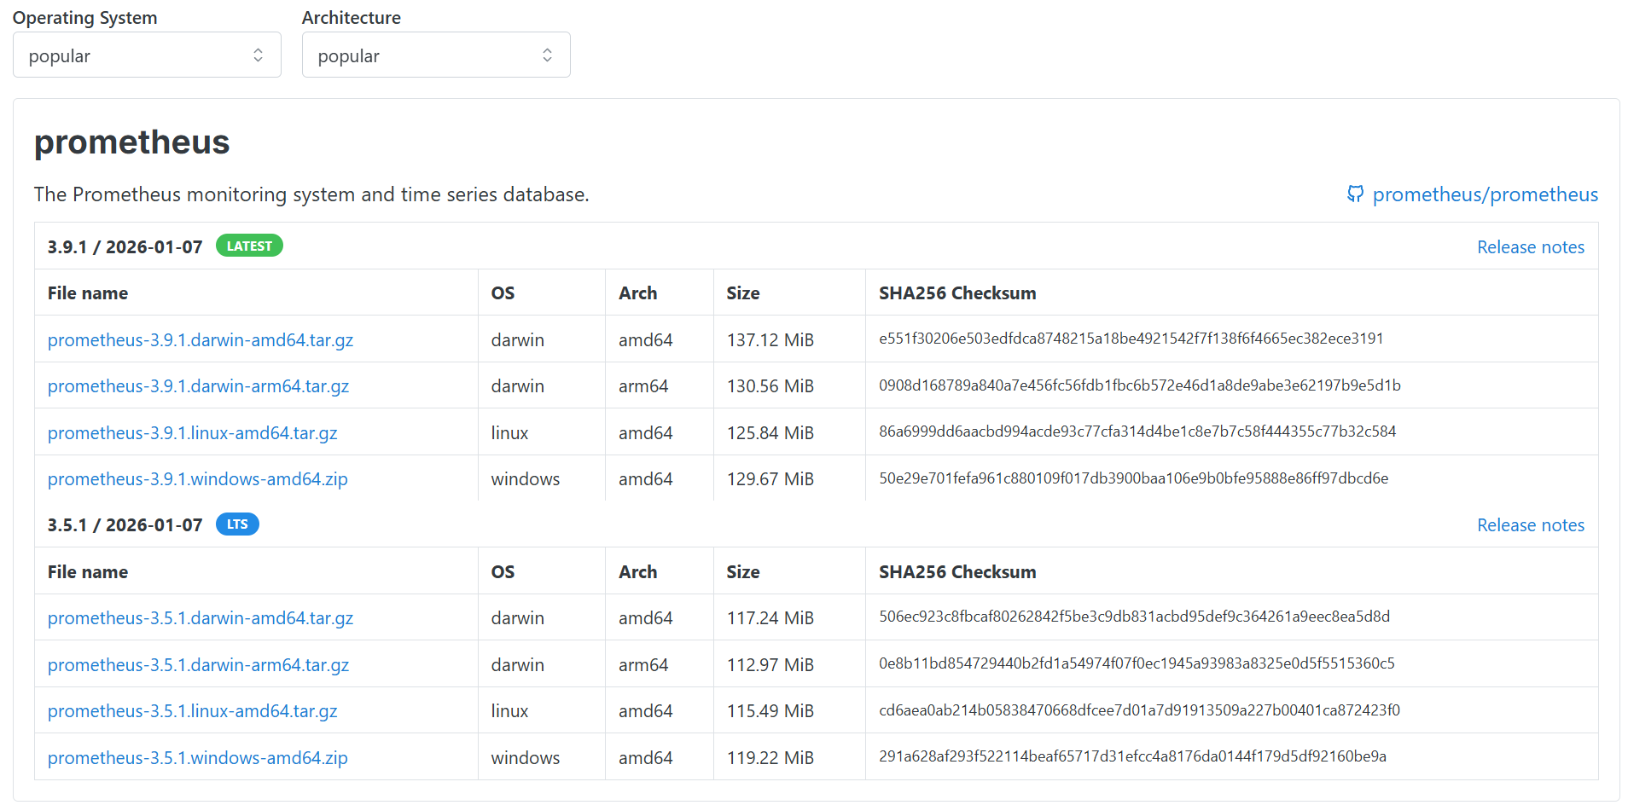The image size is (1628, 805).
Task: Select checksum starting with 0908d168789a
Action: click(1140, 385)
